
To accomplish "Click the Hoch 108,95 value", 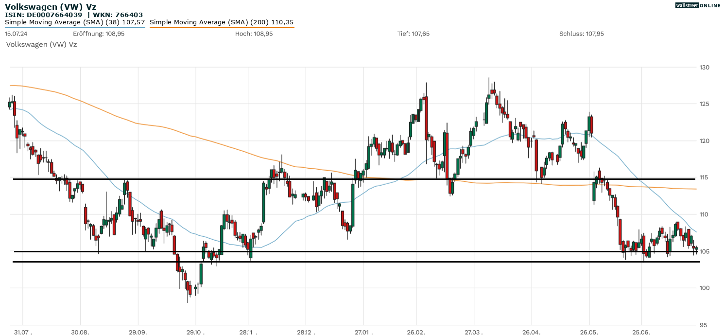I will tap(254, 34).
